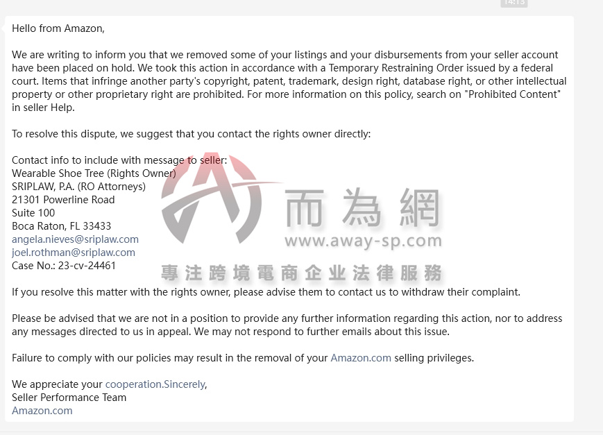Click the 'Wearable Shoe Tree (Rights Owner)' line
Viewport: 603px width, 435px height.
94,173
